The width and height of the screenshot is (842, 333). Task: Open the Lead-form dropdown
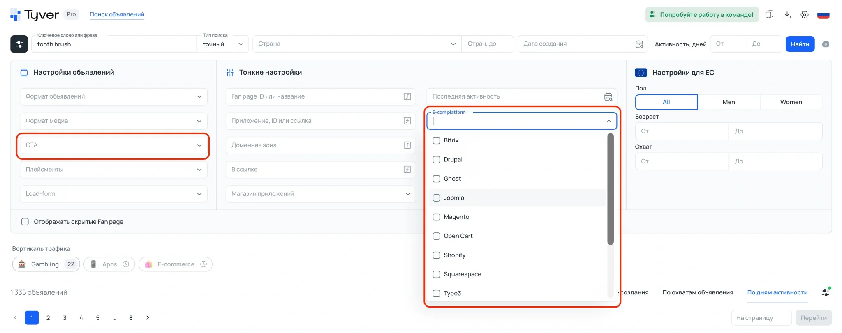tap(113, 194)
